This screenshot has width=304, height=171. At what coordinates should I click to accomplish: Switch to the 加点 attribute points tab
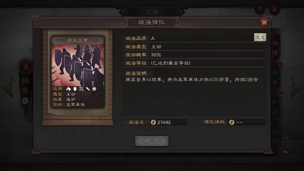275,107
